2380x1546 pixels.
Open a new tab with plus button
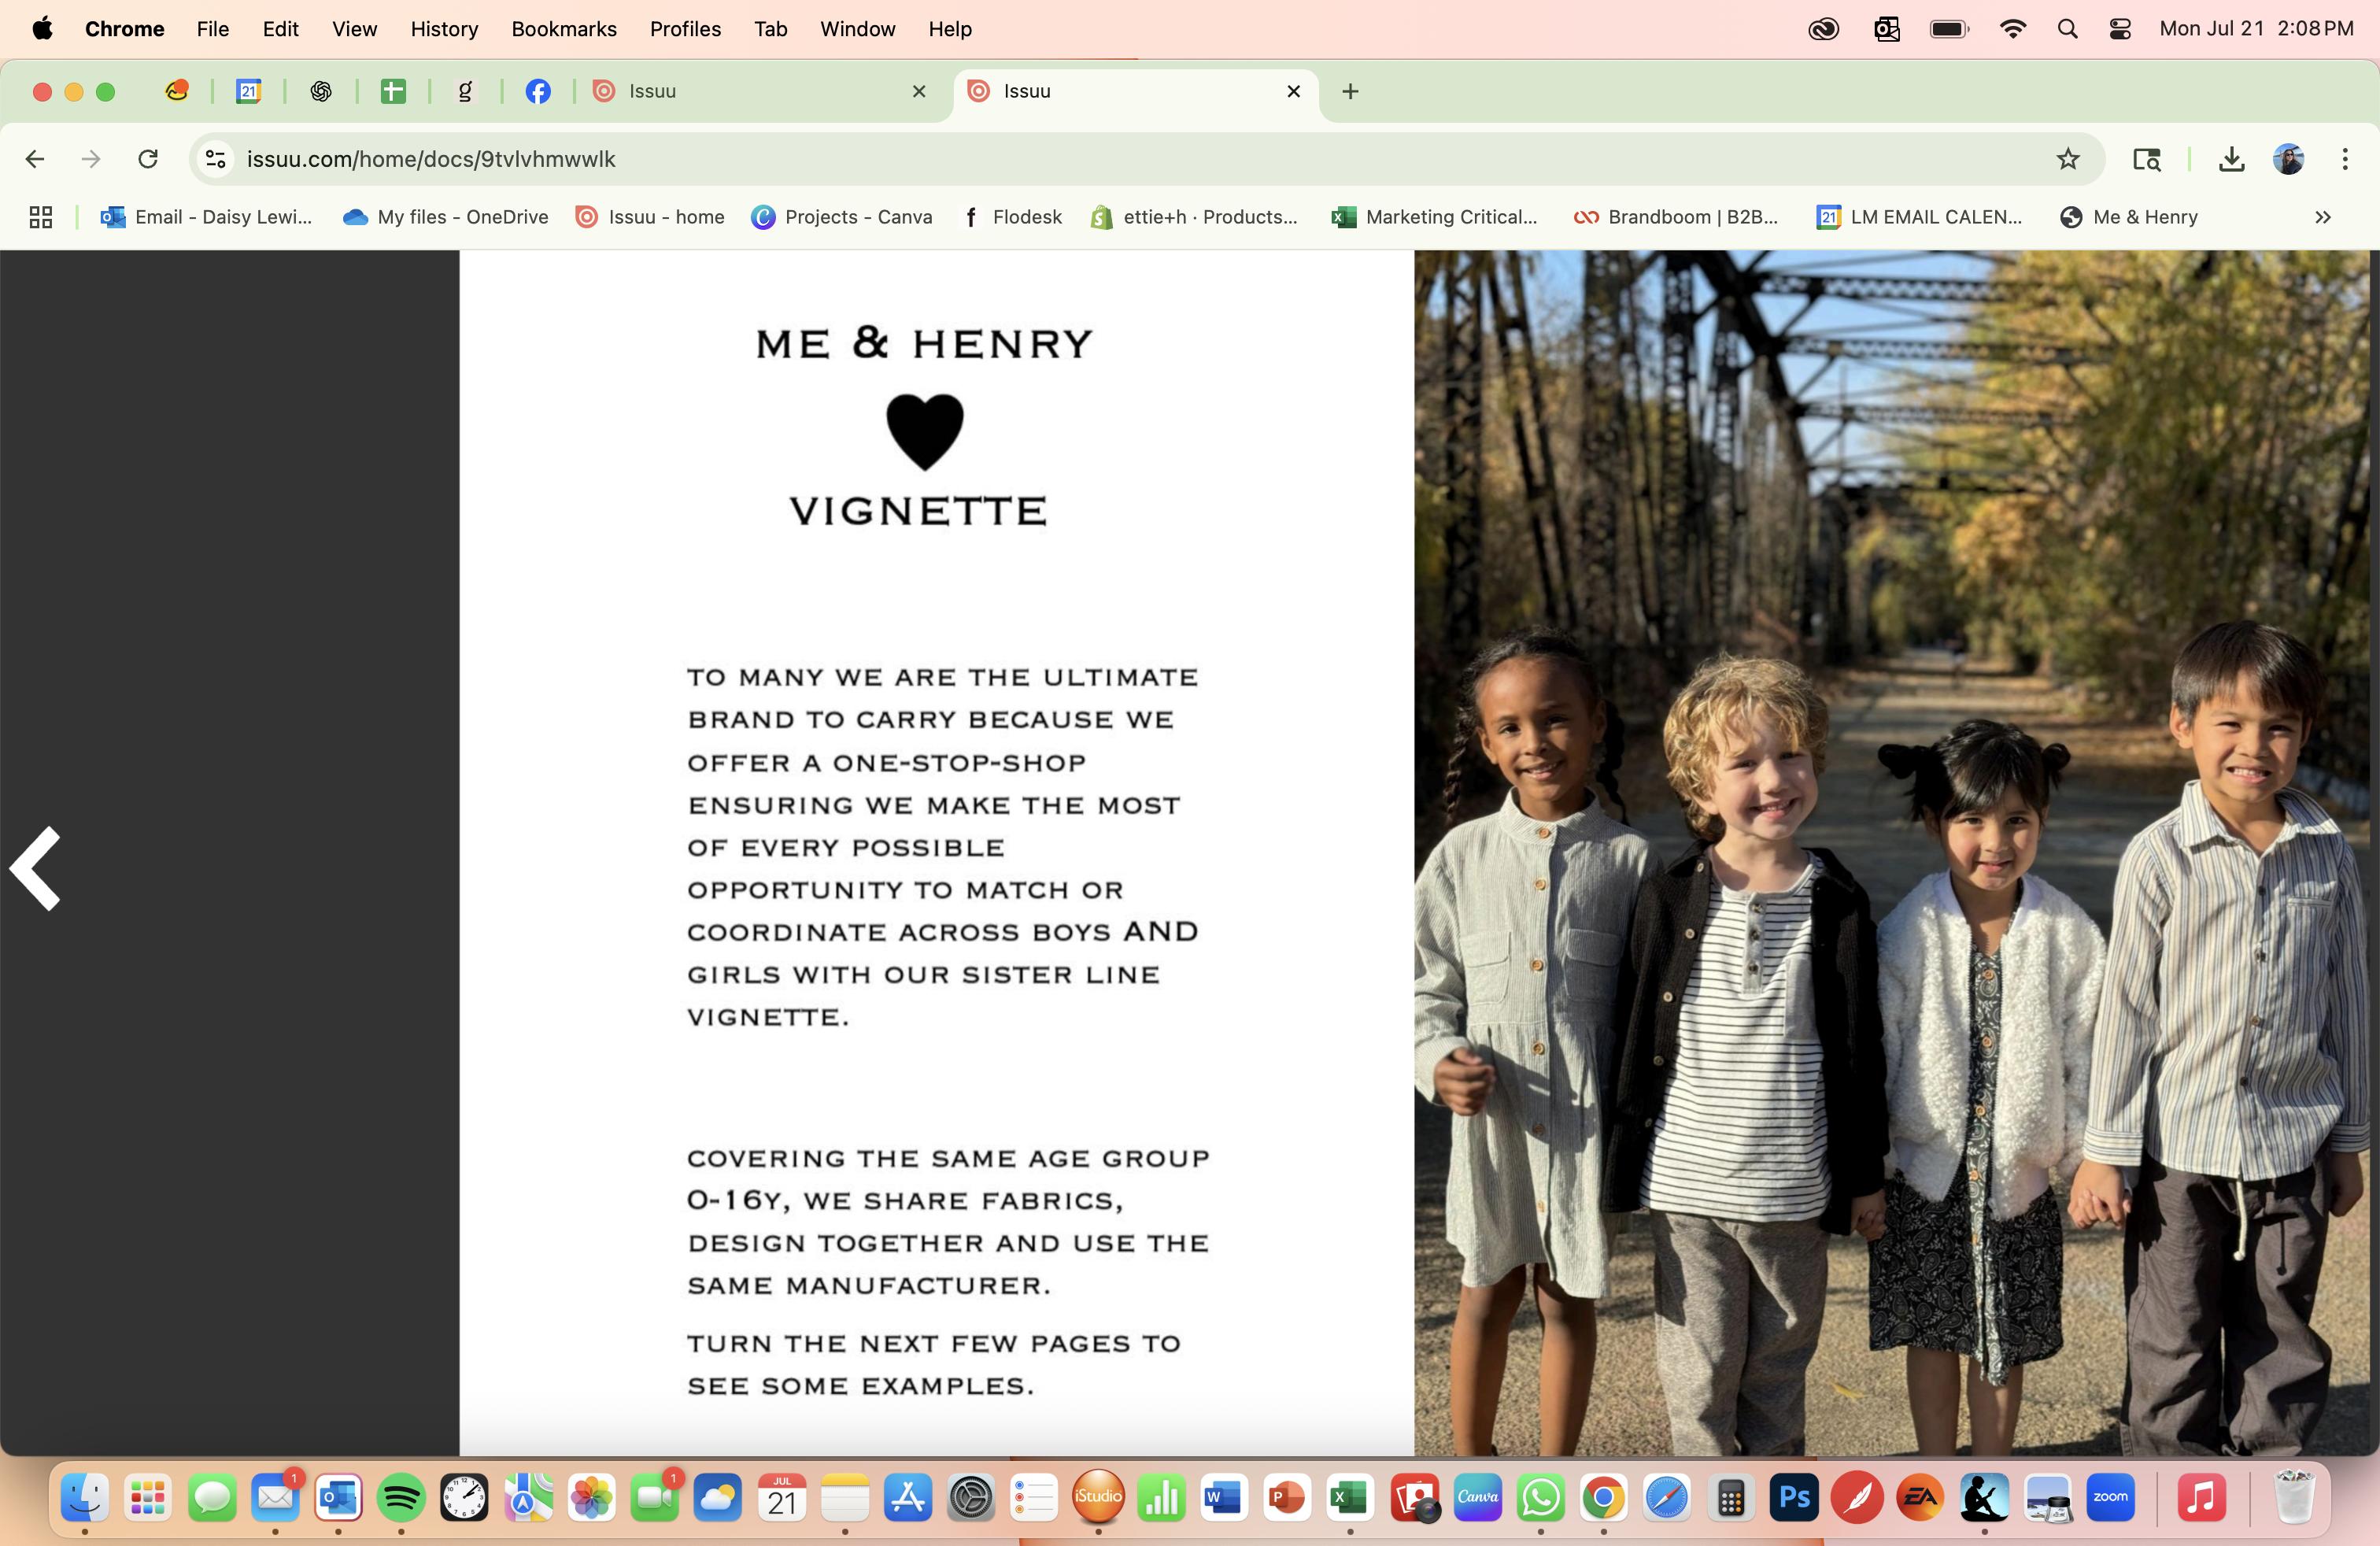1350,91
